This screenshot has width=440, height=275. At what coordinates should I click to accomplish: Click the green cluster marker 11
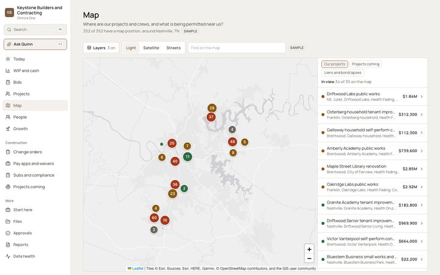pyautogui.click(x=188, y=156)
